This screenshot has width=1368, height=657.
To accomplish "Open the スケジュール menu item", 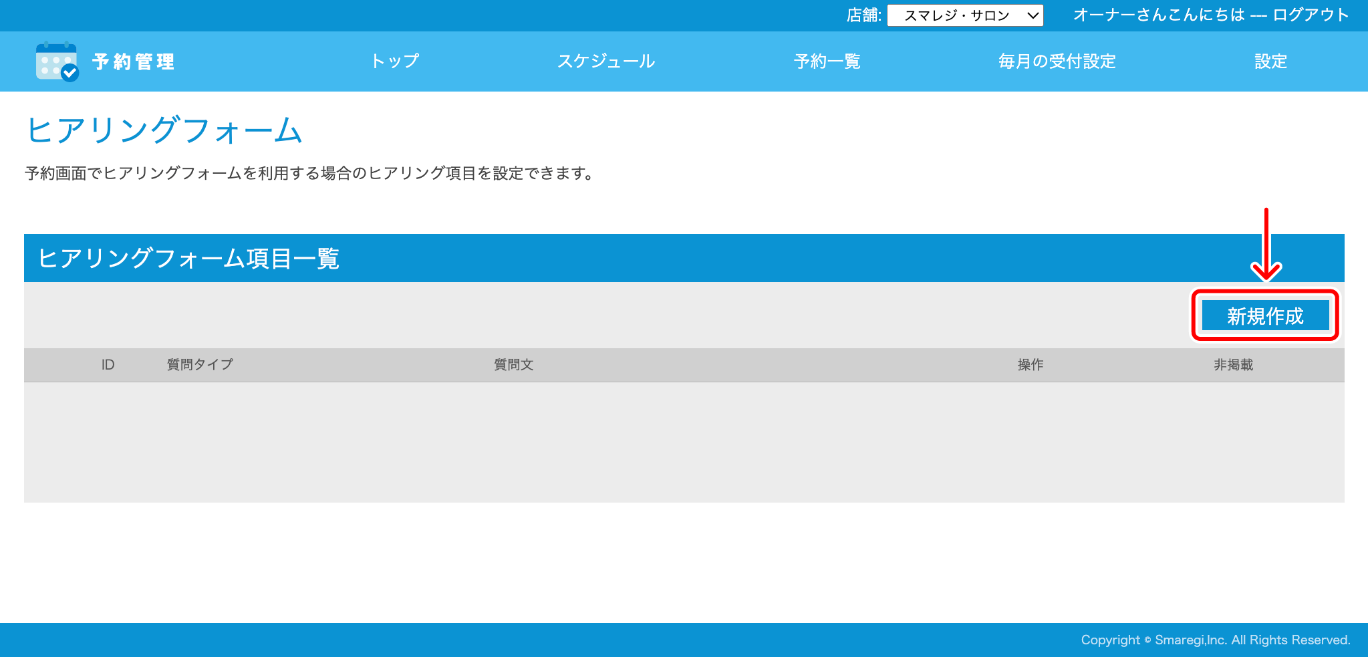I will click(606, 61).
